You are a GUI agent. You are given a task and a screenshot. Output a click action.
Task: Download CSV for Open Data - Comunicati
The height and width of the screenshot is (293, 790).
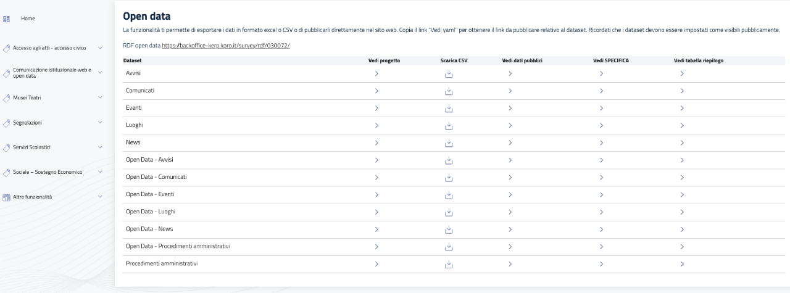pyautogui.click(x=449, y=178)
